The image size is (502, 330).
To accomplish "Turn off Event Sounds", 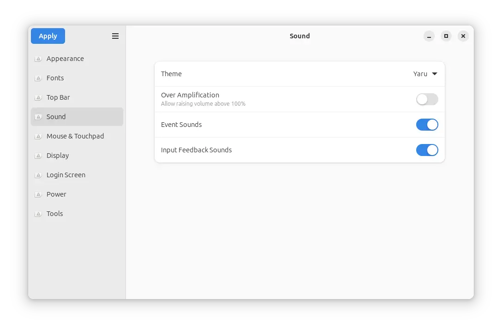I will pyautogui.click(x=427, y=125).
